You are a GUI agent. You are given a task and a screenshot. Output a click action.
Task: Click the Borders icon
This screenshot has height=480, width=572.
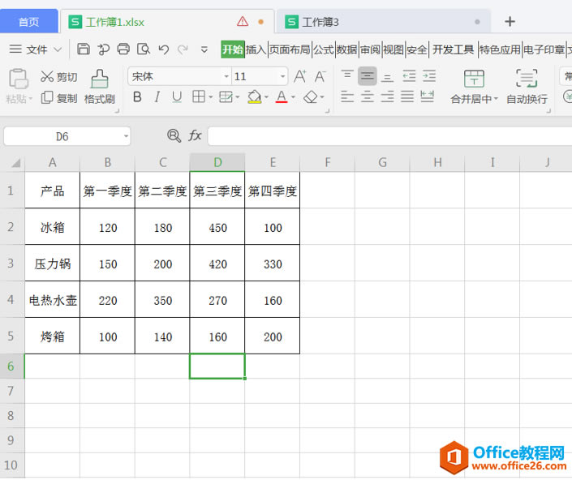click(x=199, y=96)
